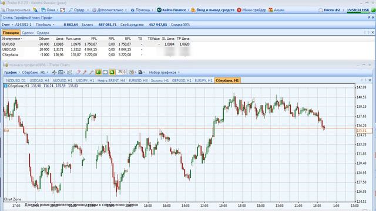Click the second zoom magnifier icon
The image size is (376, 211).
tap(85, 72)
